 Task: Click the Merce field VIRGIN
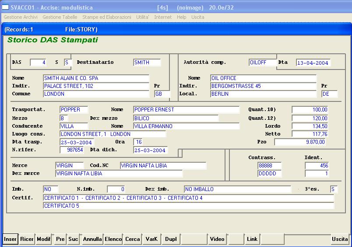(69, 166)
